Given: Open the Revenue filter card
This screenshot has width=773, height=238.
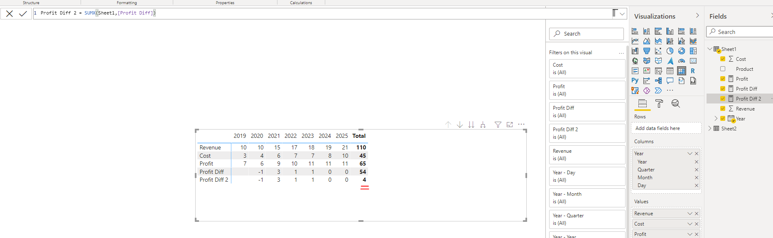Looking at the screenshot, I should pos(587,155).
